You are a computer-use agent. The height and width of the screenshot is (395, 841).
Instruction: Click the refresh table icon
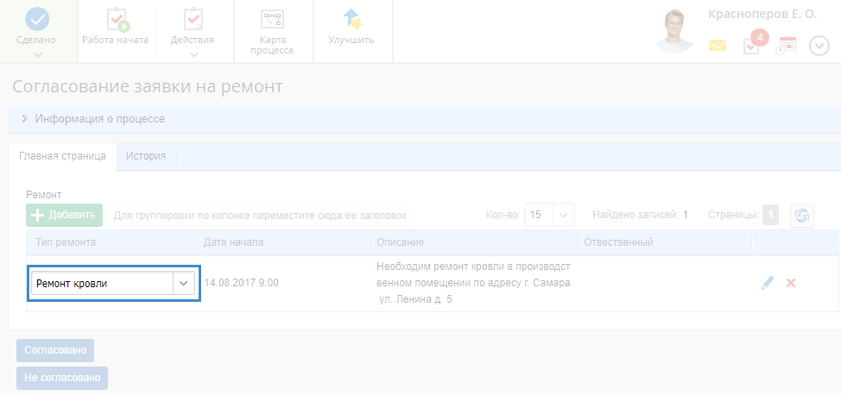click(x=802, y=216)
